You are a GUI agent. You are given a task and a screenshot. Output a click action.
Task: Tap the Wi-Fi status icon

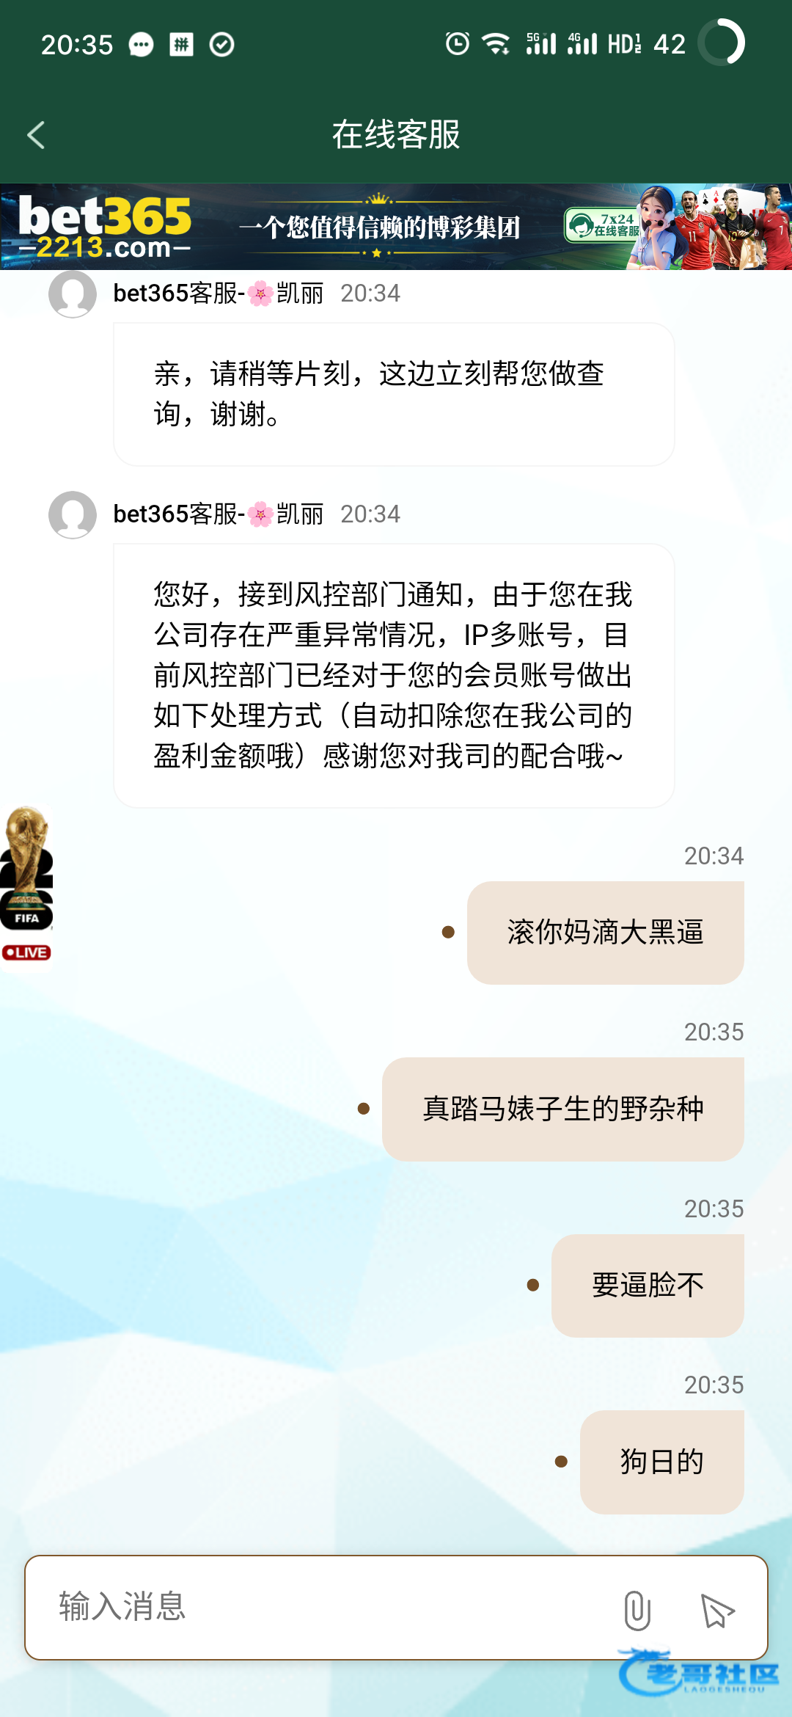pos(496,44)
